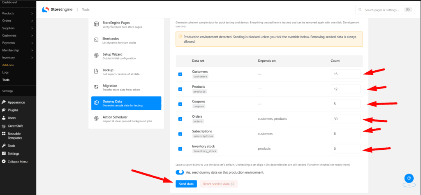Focus the Inventory stock count input
The height and width of the screenshot is (195, 421).
tap(345, 149)
